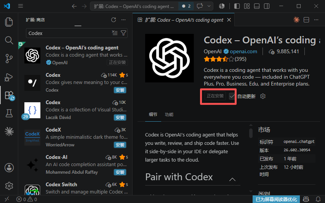This screenshot has height=203, width=325.
Task: Open Copilot status in status bar
Action: coord(306,199)
